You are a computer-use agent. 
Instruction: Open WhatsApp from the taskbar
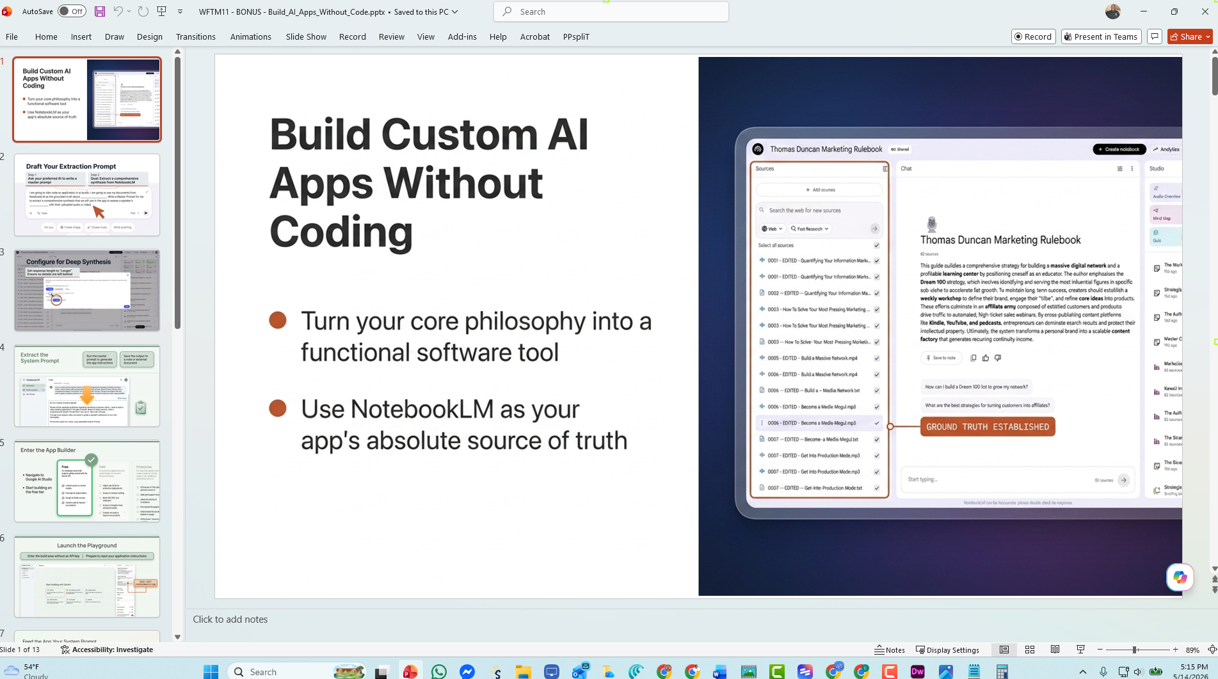[x=439, y=671]
